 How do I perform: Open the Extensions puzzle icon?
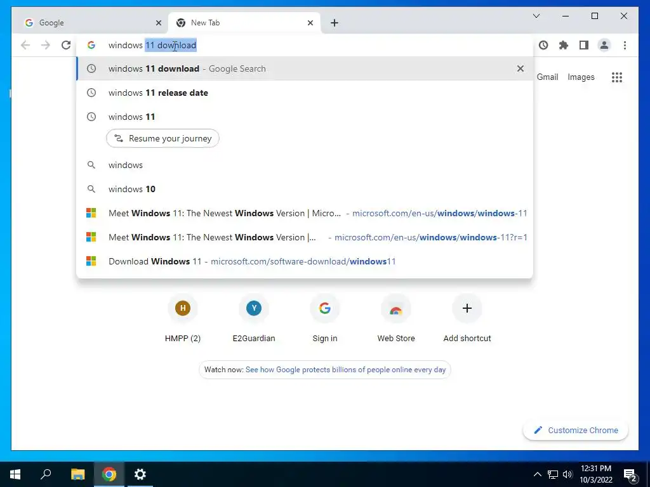point(564,45)
